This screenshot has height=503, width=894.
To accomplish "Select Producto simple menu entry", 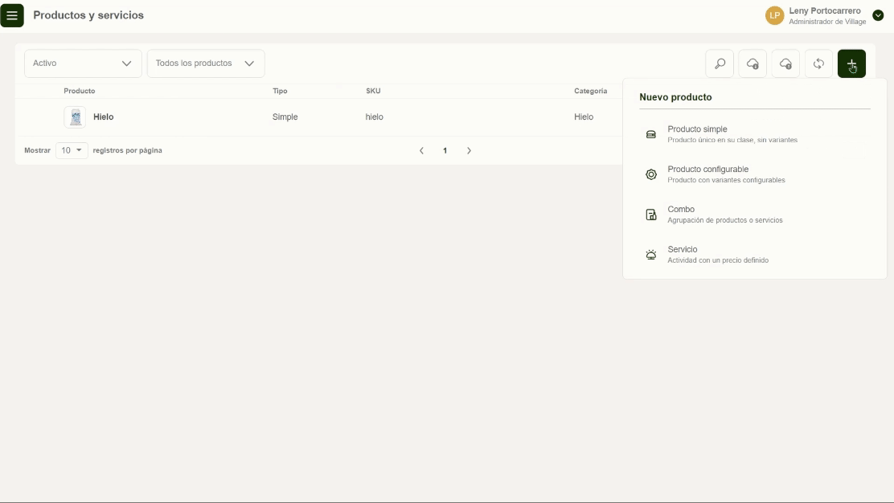I will (755, 134).
